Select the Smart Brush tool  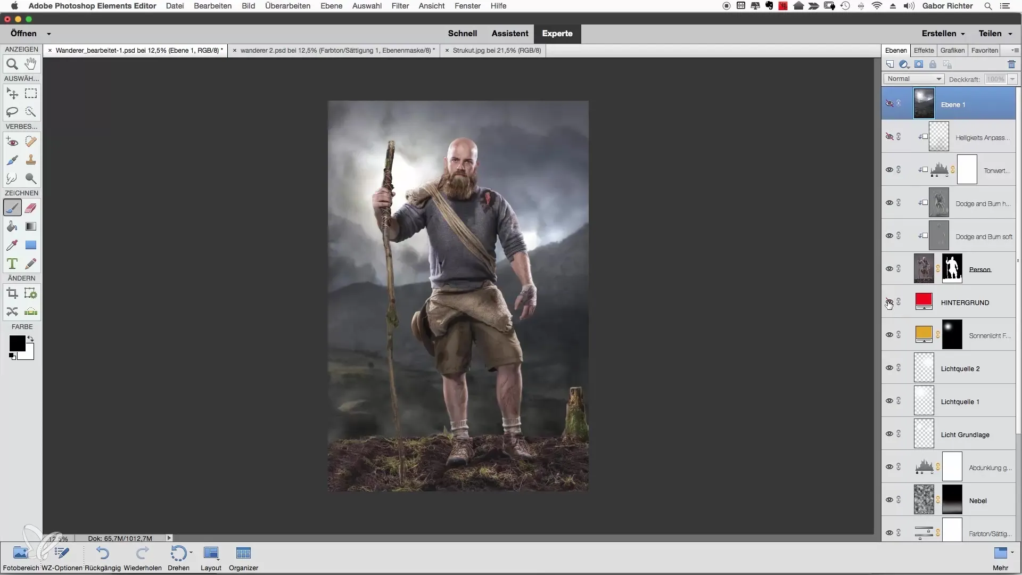tap(12, 160)
